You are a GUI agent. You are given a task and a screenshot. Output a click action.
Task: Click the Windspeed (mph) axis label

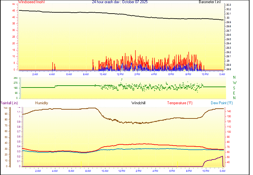tap(31, 2)
